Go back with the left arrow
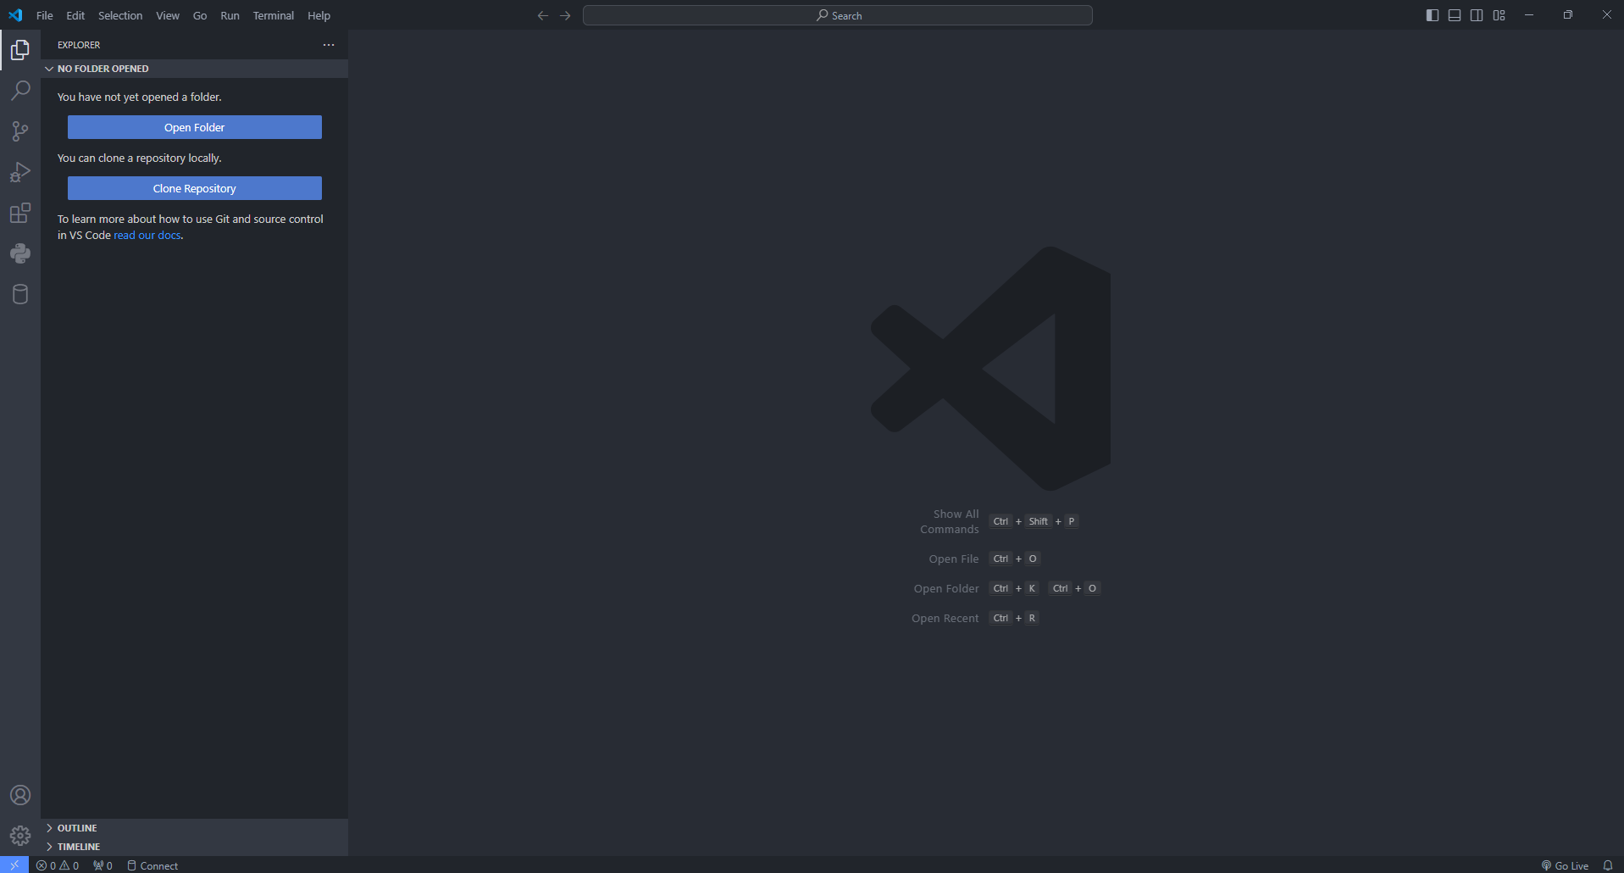This screenshot has height=873, width=1624. (x=543, y=15)
